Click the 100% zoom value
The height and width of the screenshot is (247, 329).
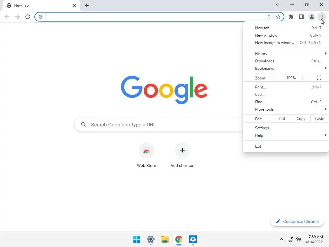click(291, 78)
